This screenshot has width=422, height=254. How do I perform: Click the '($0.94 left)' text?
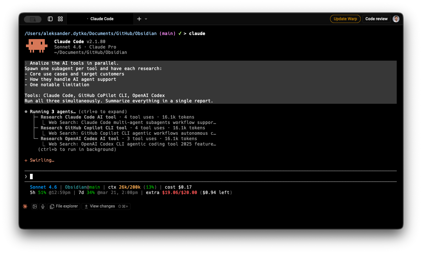pos(216,192)
